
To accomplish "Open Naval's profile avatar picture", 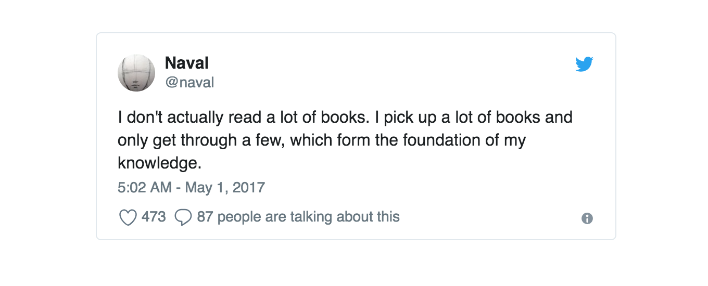I will (x=136, y=73).
